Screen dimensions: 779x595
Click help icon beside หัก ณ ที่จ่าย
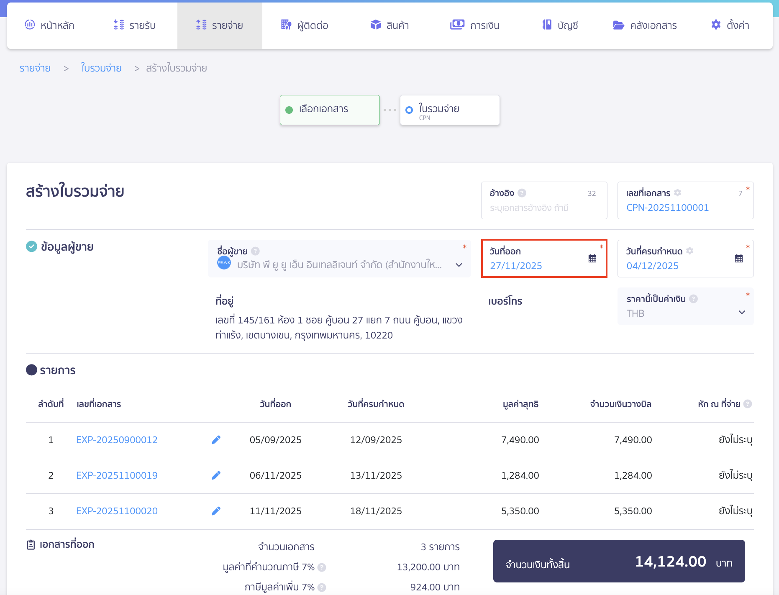click(748, 404)
